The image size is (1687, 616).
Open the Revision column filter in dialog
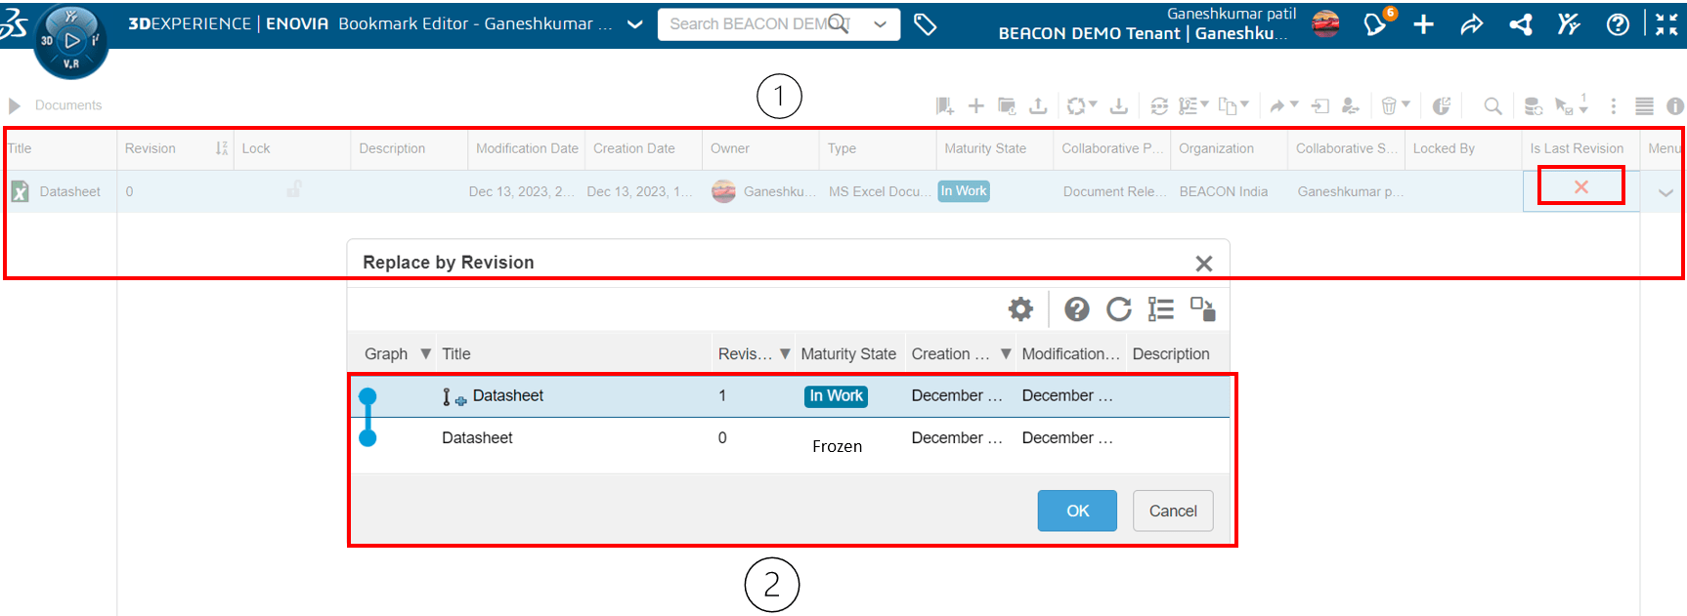tap(785, 353)
